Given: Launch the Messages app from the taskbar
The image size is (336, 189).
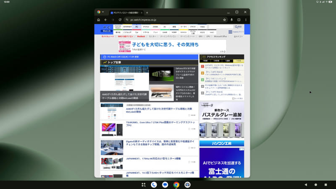Looking at the screenshot, I should [165, 185].
